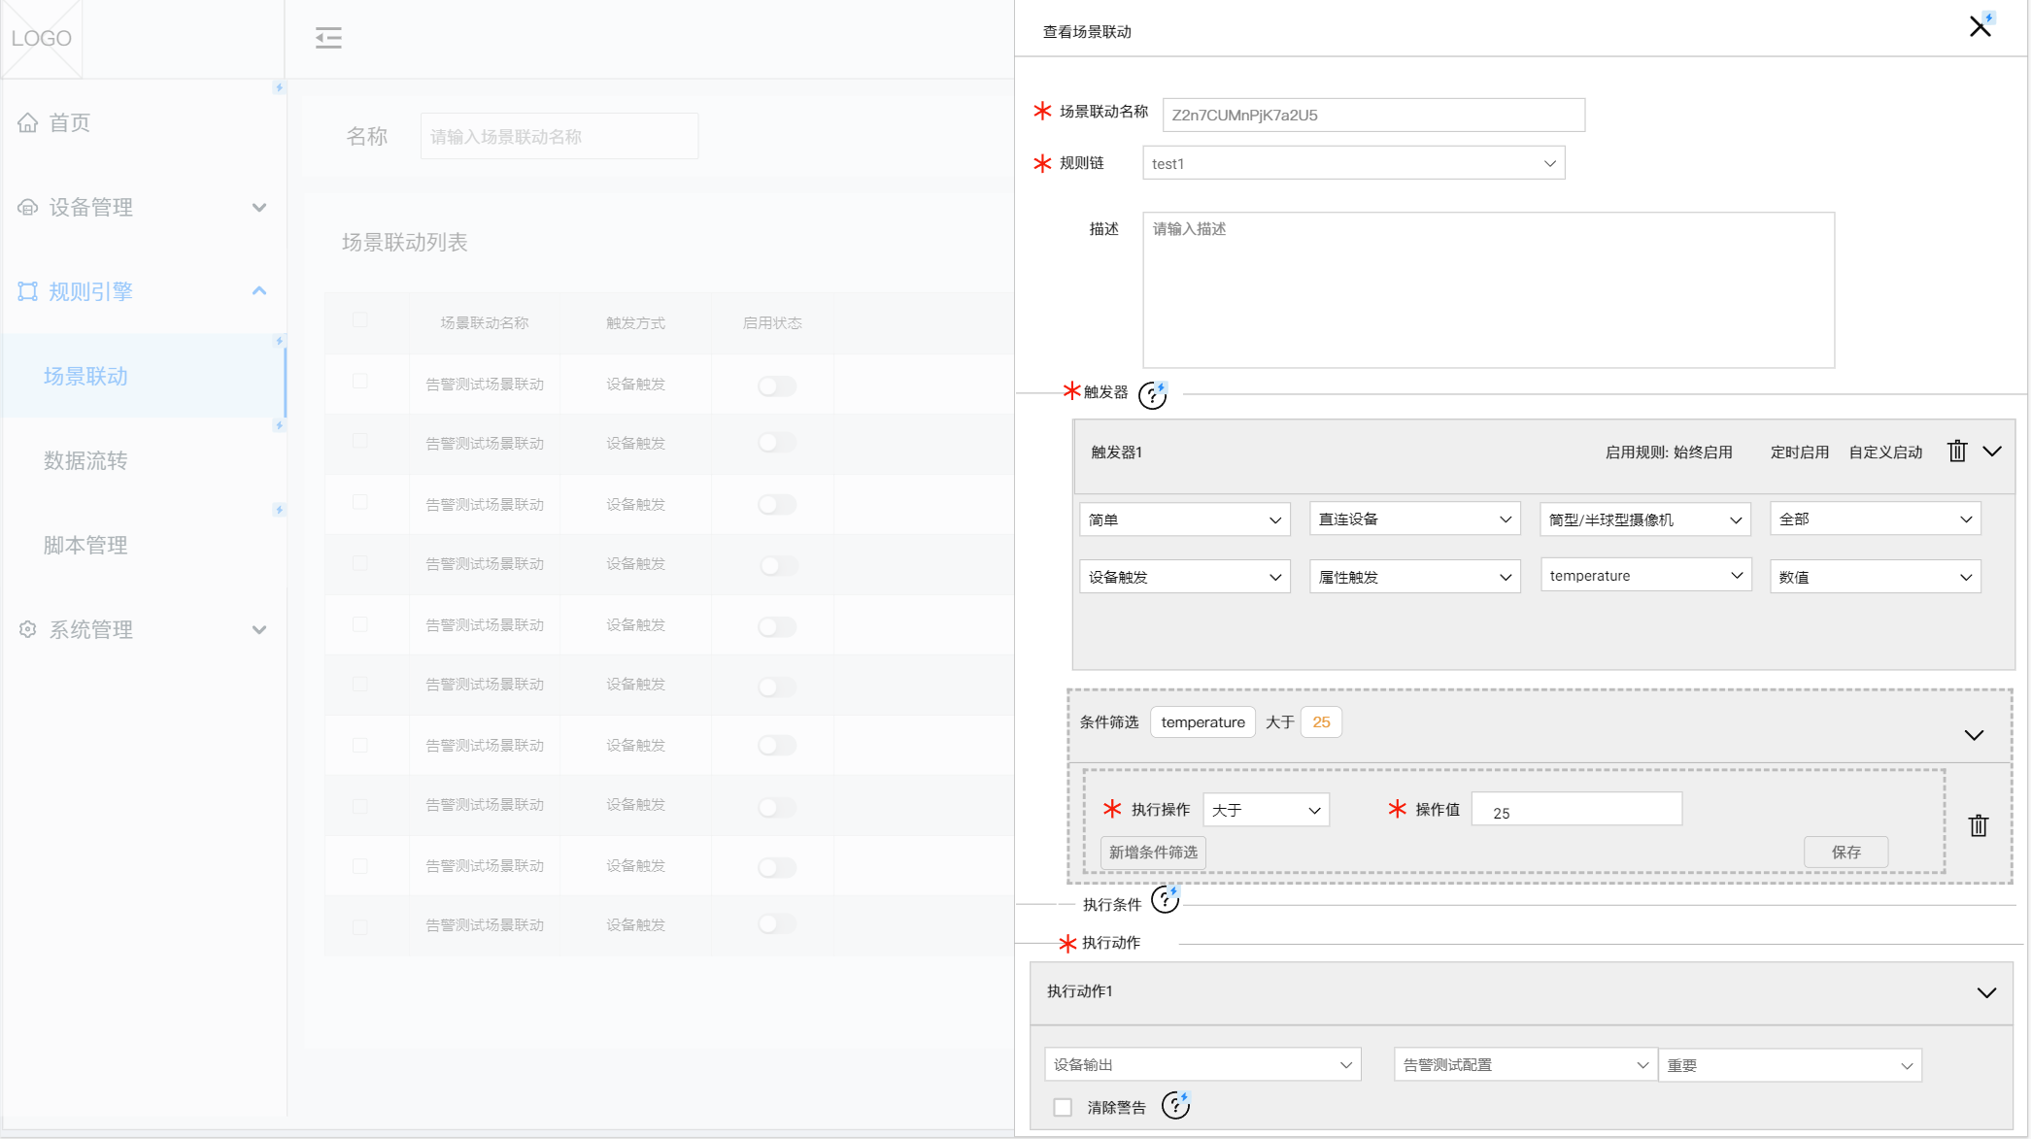This screenshot has width=2031, height=1139.
Task: Click the temperature tag in 条件筛选
Action: (x=1202, y=721)
